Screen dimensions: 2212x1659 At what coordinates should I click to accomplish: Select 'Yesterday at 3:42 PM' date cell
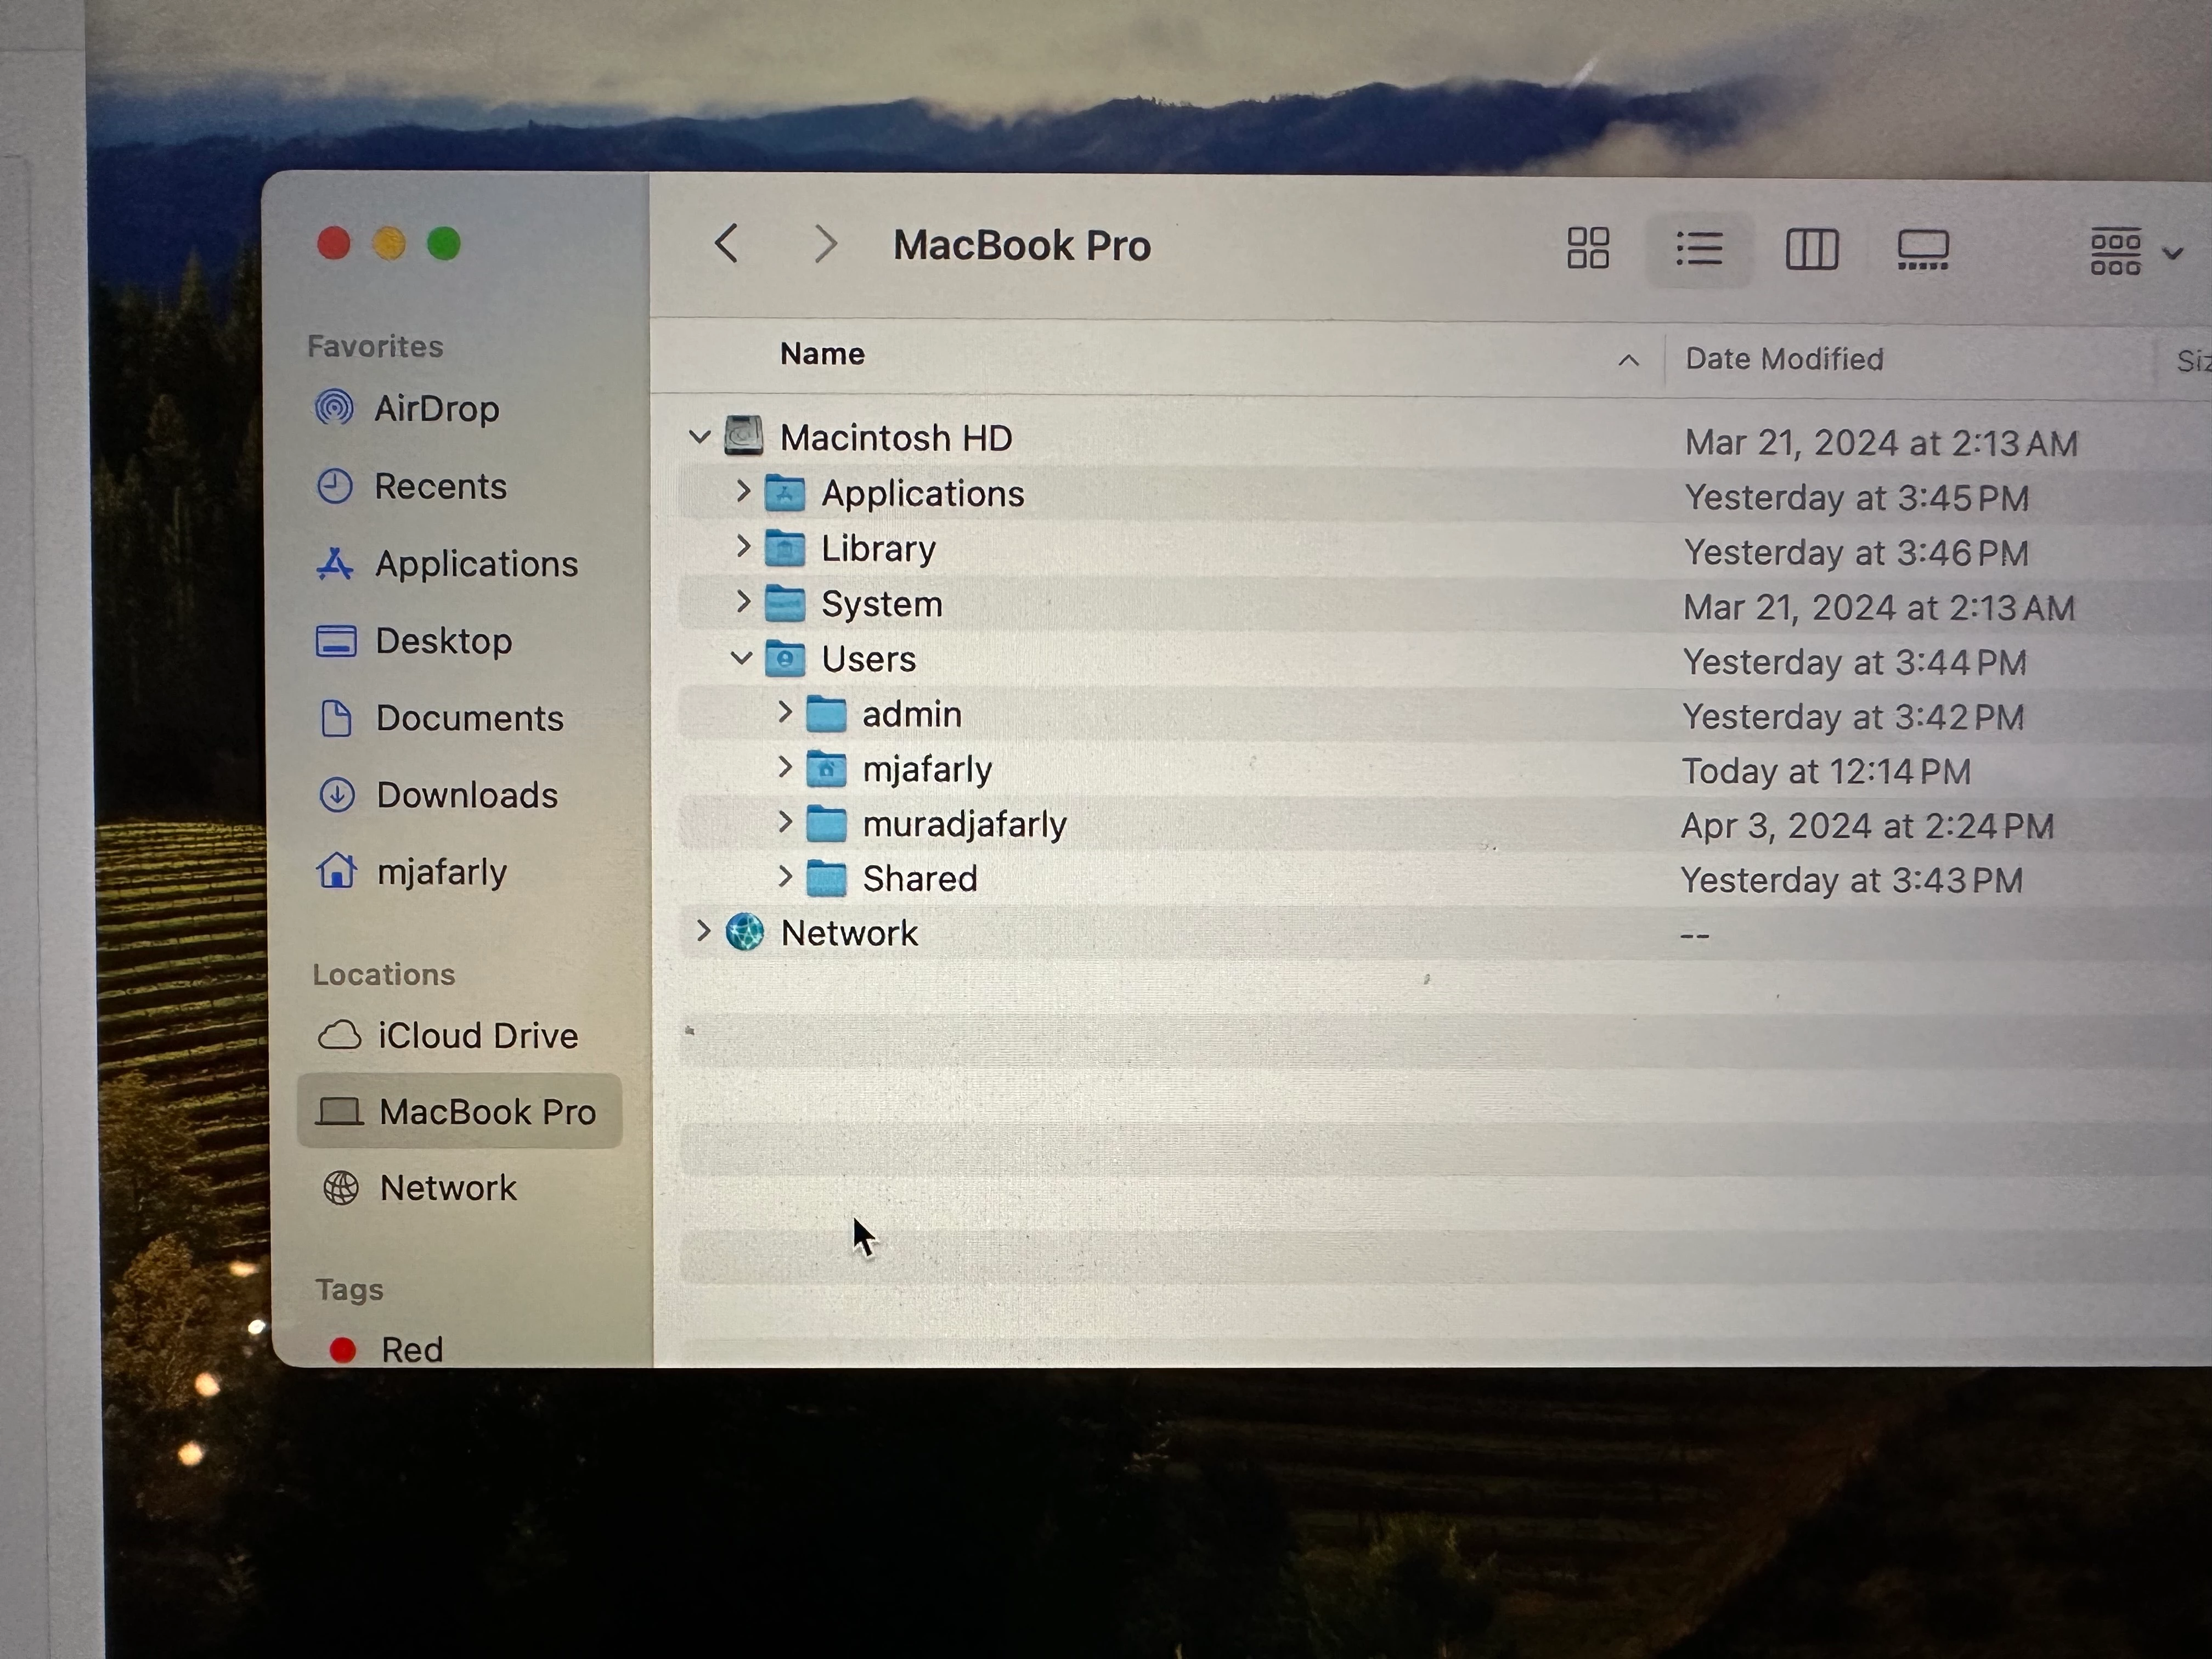tap(1853, 716)
